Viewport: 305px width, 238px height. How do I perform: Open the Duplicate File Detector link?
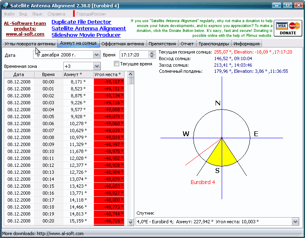[x=81, y=22]
